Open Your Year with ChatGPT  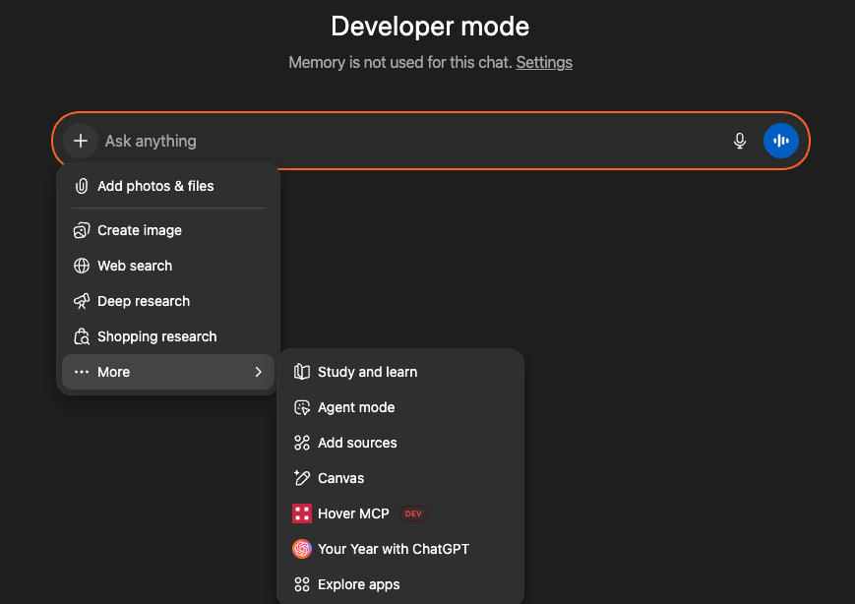[x=400, y=549]
